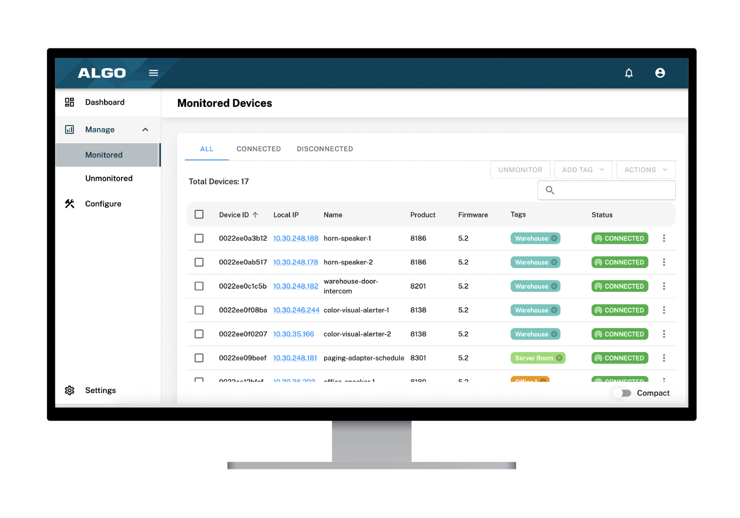Click the user account icon
This screenshot has height=518, width=740.
(x=660, y=73)
